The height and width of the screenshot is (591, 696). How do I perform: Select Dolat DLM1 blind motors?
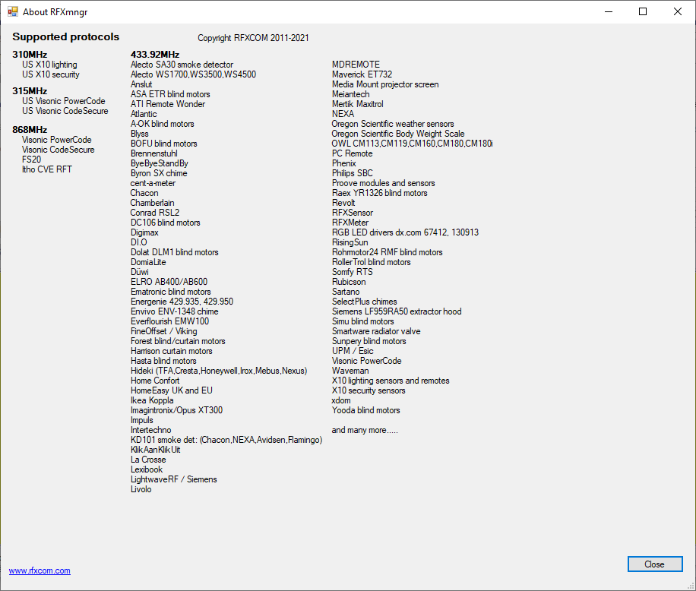pos(175,252)
